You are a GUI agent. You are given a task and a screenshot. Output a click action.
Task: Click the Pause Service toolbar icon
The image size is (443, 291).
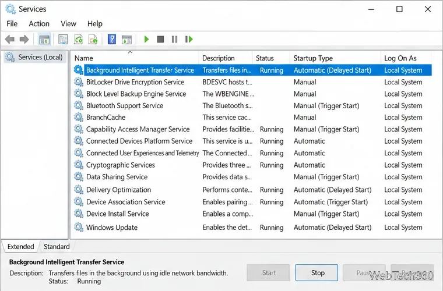tap(175, 39)
